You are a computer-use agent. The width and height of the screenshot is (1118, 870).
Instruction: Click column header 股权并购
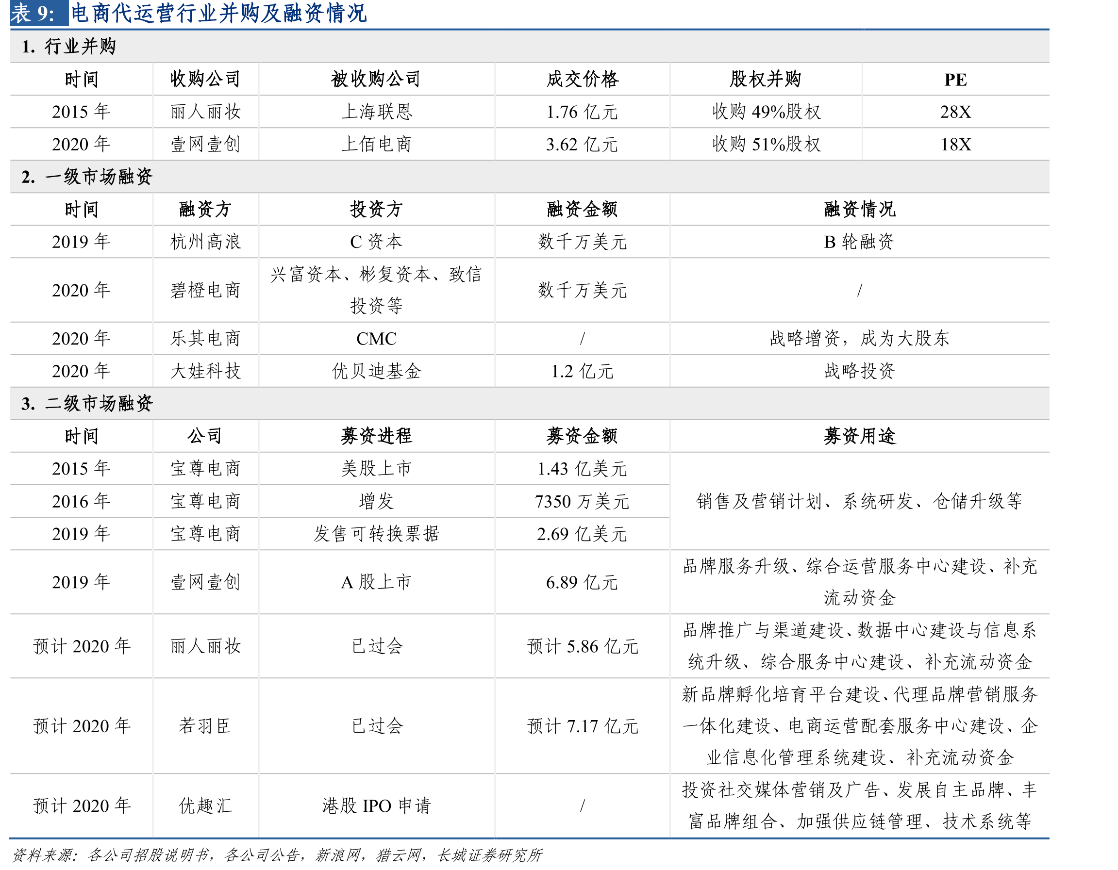(766, 79)
